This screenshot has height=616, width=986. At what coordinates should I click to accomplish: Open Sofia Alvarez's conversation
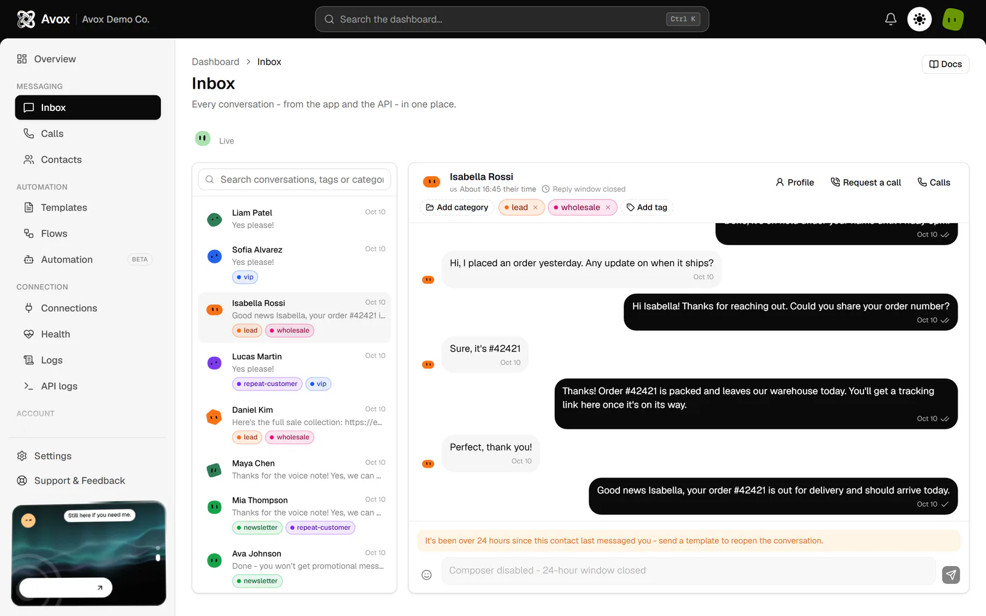[295, 264]
